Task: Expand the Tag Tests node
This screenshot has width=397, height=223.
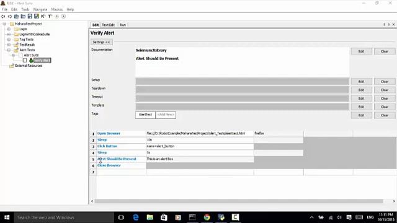Action: coord(9,40)
